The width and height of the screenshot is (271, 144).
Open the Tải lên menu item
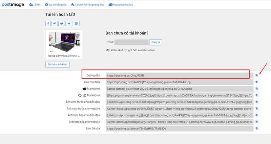pyautogui.click(x=35, y=5)
